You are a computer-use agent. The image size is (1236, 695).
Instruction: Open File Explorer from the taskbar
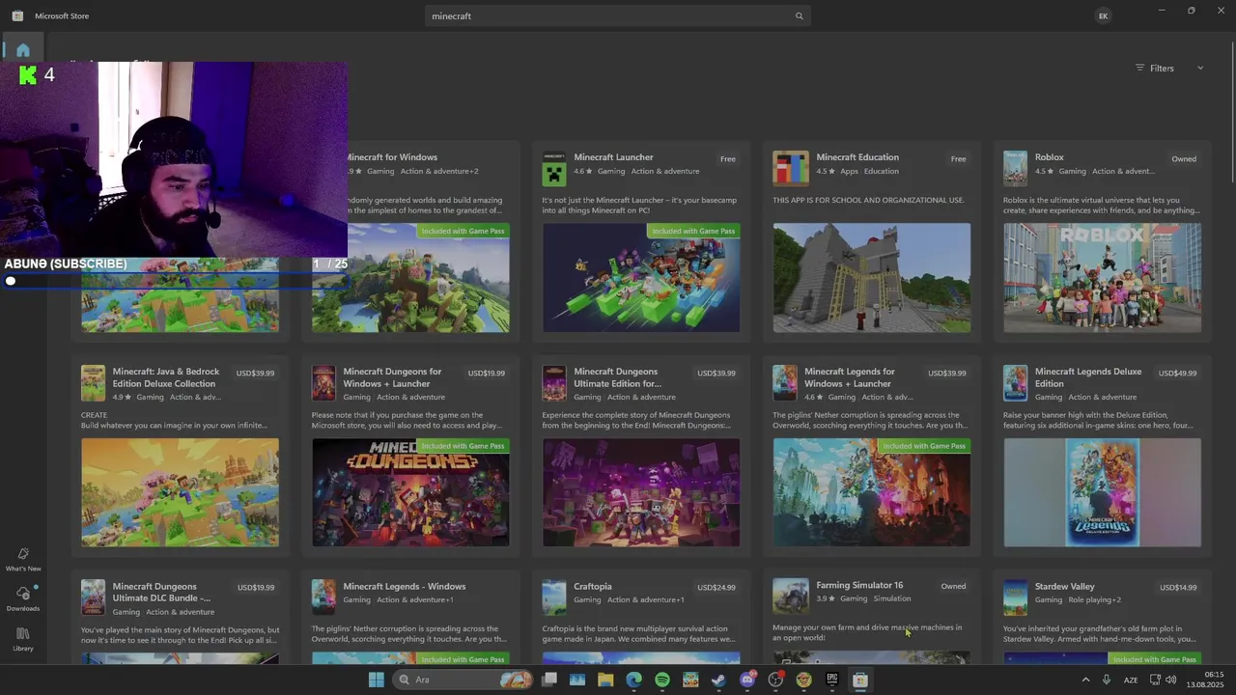tap(605, 680)
